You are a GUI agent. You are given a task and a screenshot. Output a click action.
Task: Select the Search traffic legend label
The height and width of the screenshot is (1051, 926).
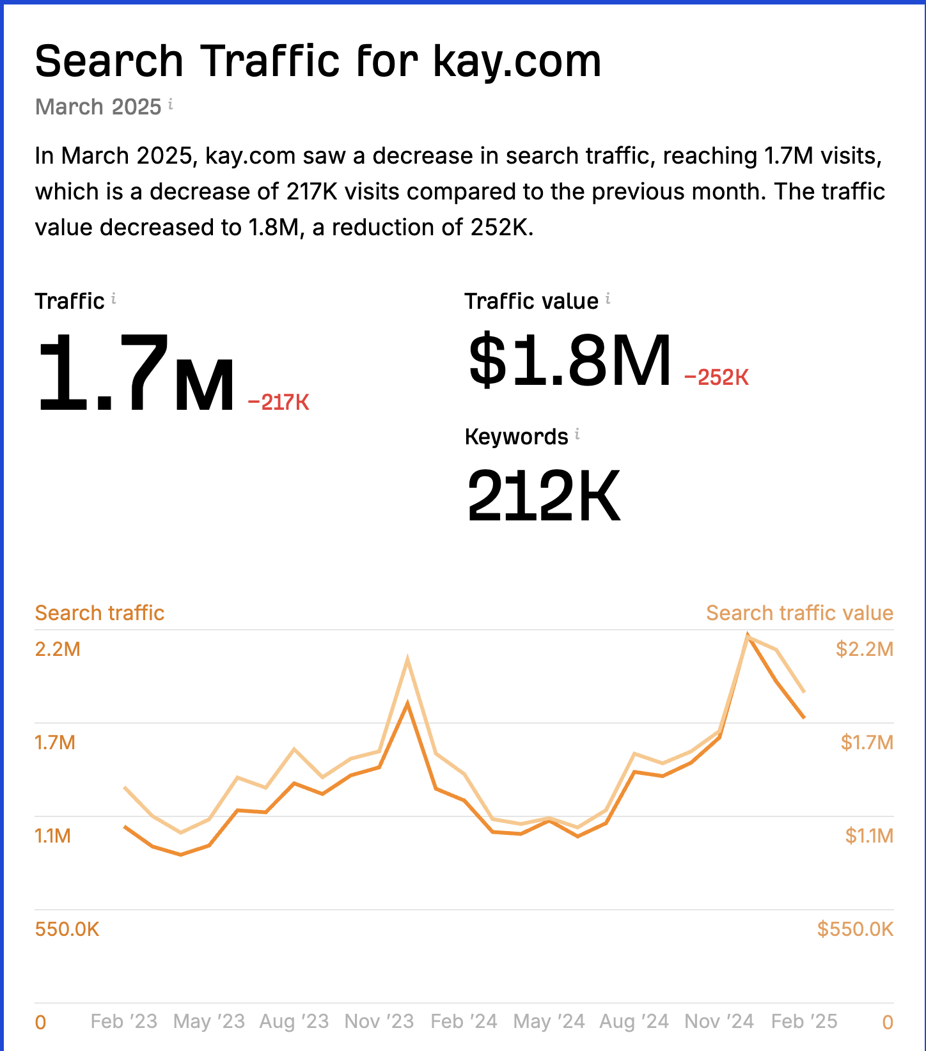coord(100,613)
